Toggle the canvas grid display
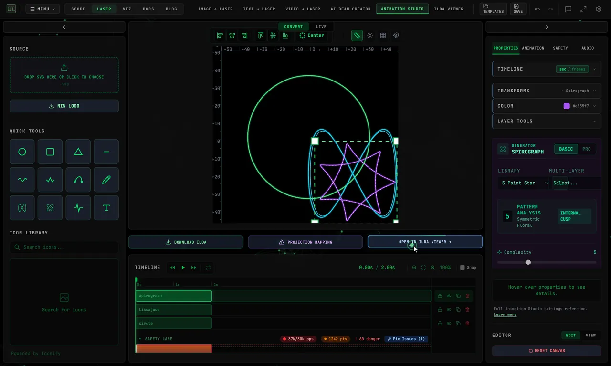611x366 pixels. (x=383, y=35)
